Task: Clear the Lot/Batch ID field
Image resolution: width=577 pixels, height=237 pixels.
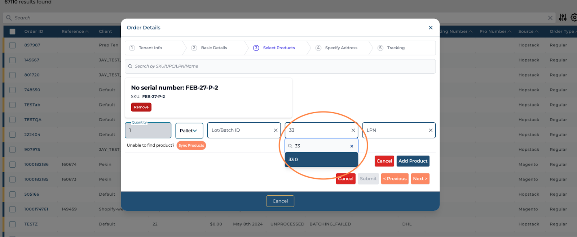Action: pyautogui.click(x=276, y=130)
